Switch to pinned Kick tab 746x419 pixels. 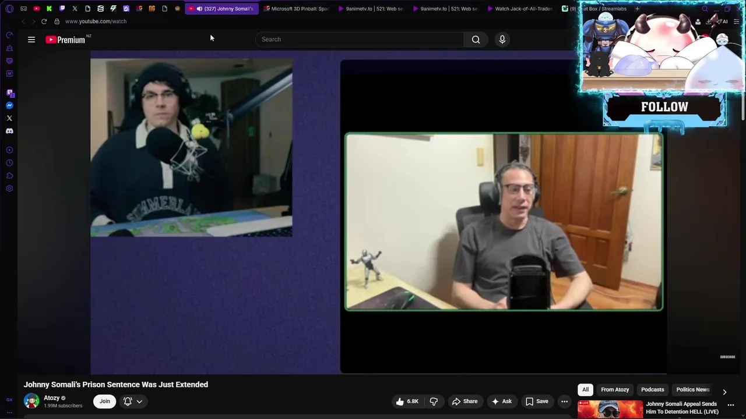(x=49, y=9)
